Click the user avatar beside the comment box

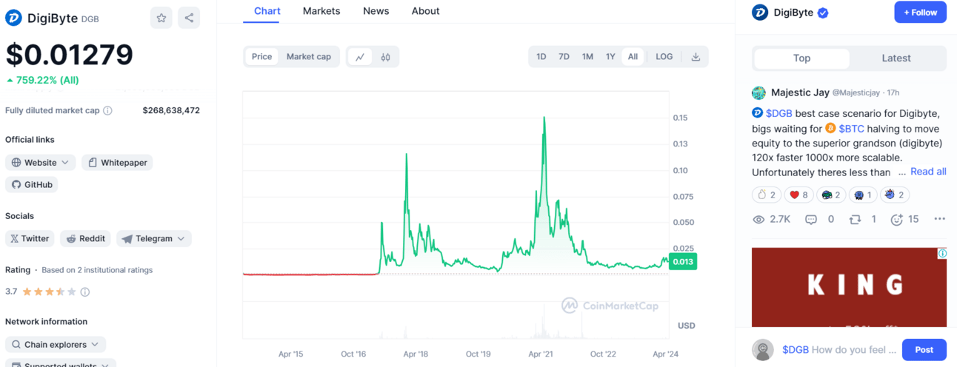point(763,350)
